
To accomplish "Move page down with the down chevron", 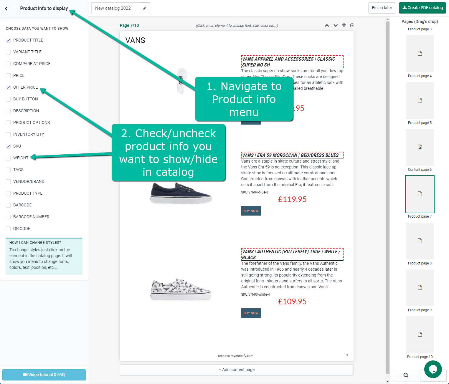I will 336,25.
